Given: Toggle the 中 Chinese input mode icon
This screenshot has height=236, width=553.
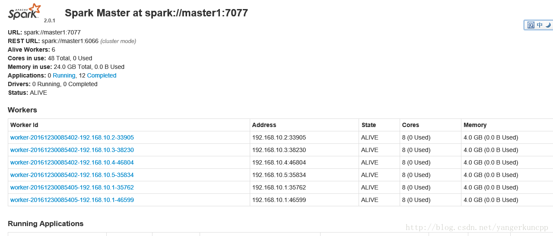Looking at the screenshot, I should (x=540, y=25).
